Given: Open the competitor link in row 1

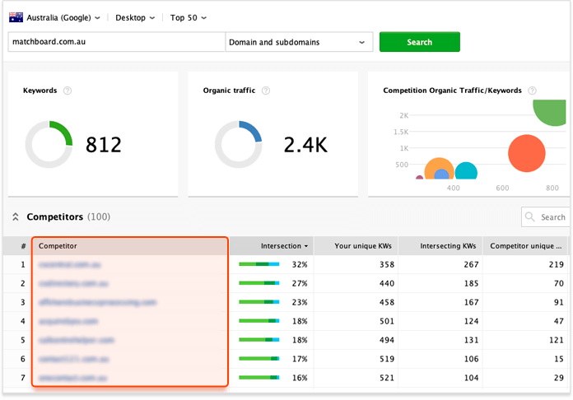Looking at the screenshot, I should 69,264.
